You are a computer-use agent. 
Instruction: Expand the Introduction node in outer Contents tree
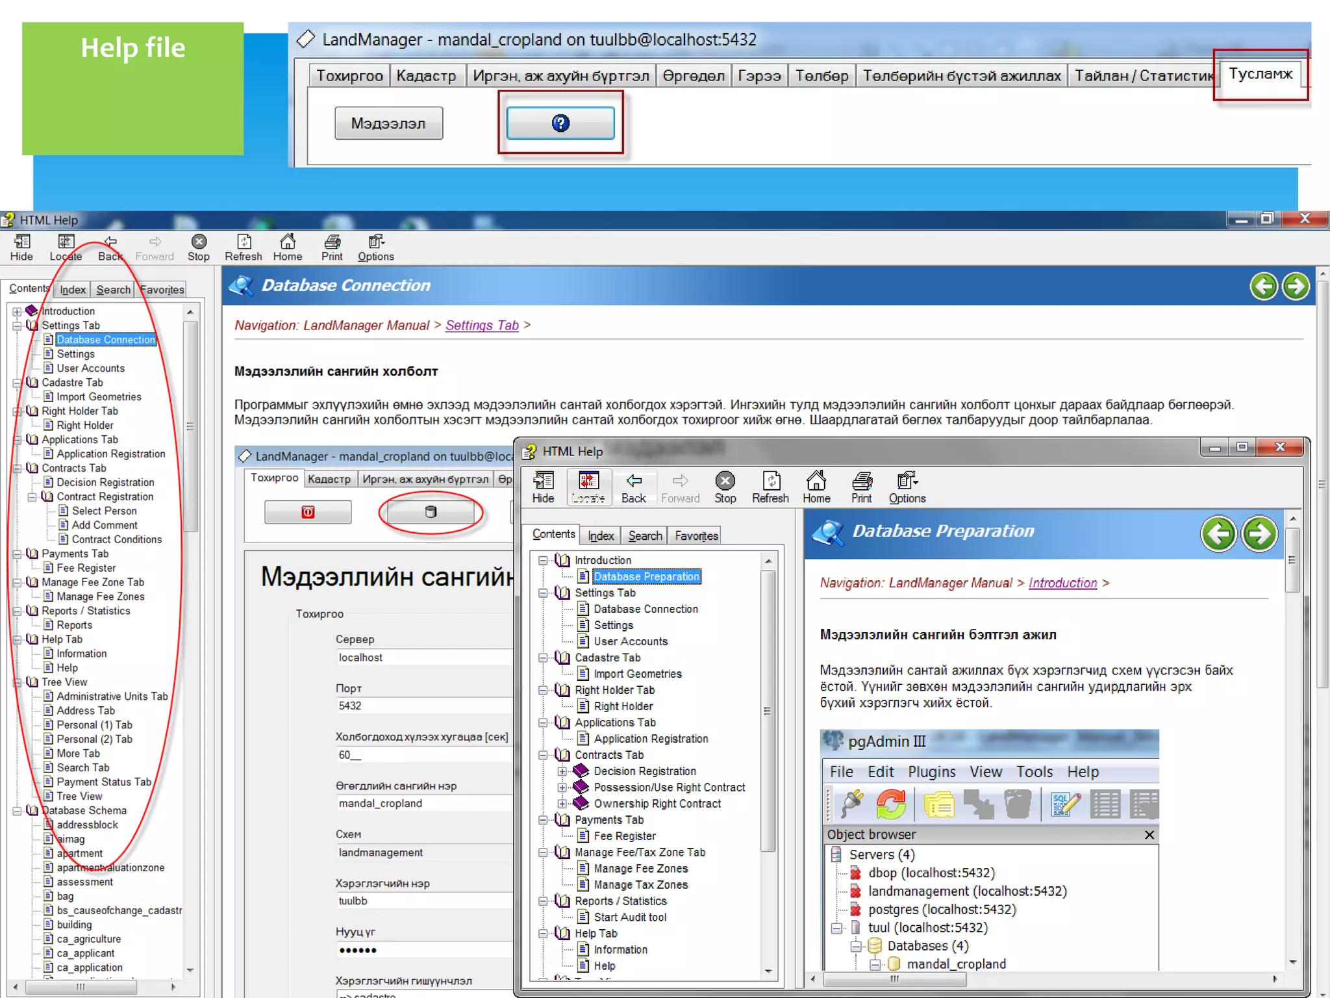click(x=17, y=311)
